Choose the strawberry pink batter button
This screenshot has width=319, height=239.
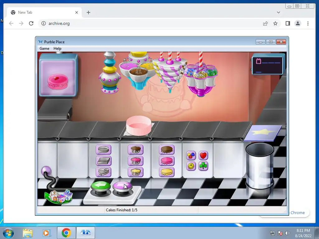click(136, 161)
